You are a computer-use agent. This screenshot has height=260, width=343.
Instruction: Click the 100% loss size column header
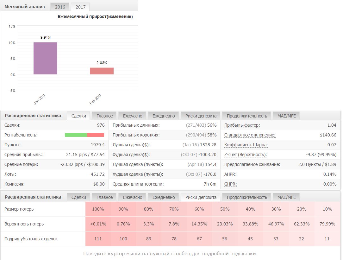click(x=98, y=209)
